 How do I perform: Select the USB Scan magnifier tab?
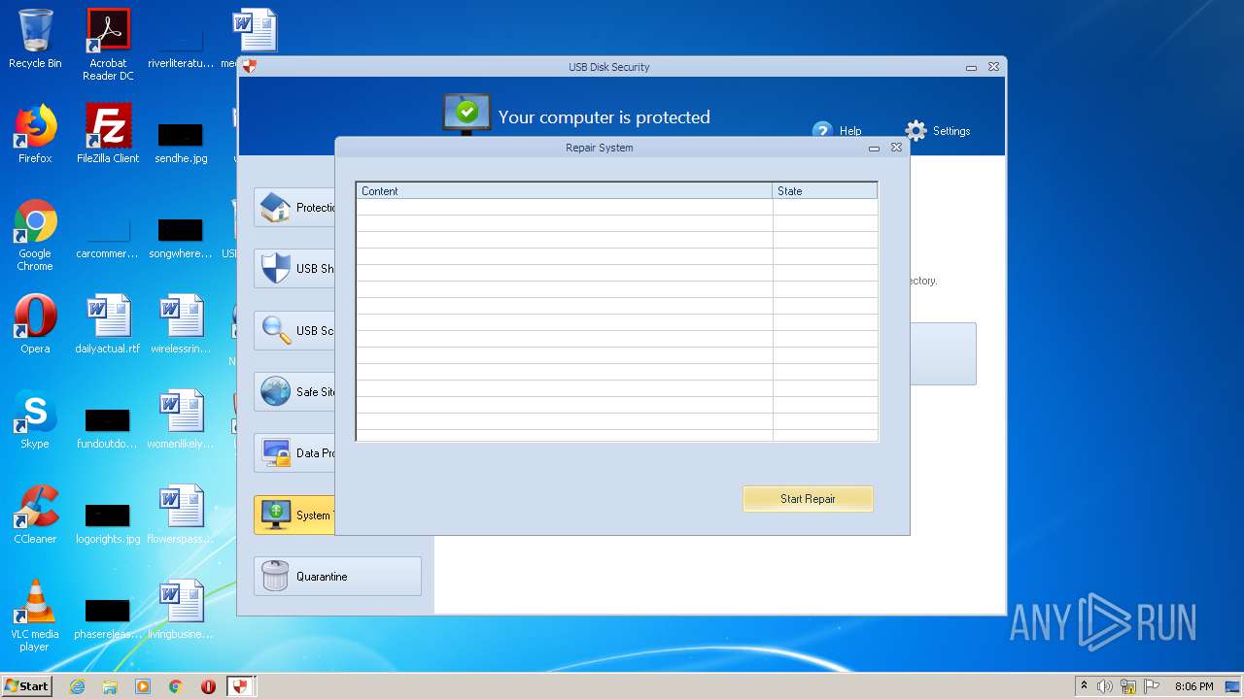point(294,330)
